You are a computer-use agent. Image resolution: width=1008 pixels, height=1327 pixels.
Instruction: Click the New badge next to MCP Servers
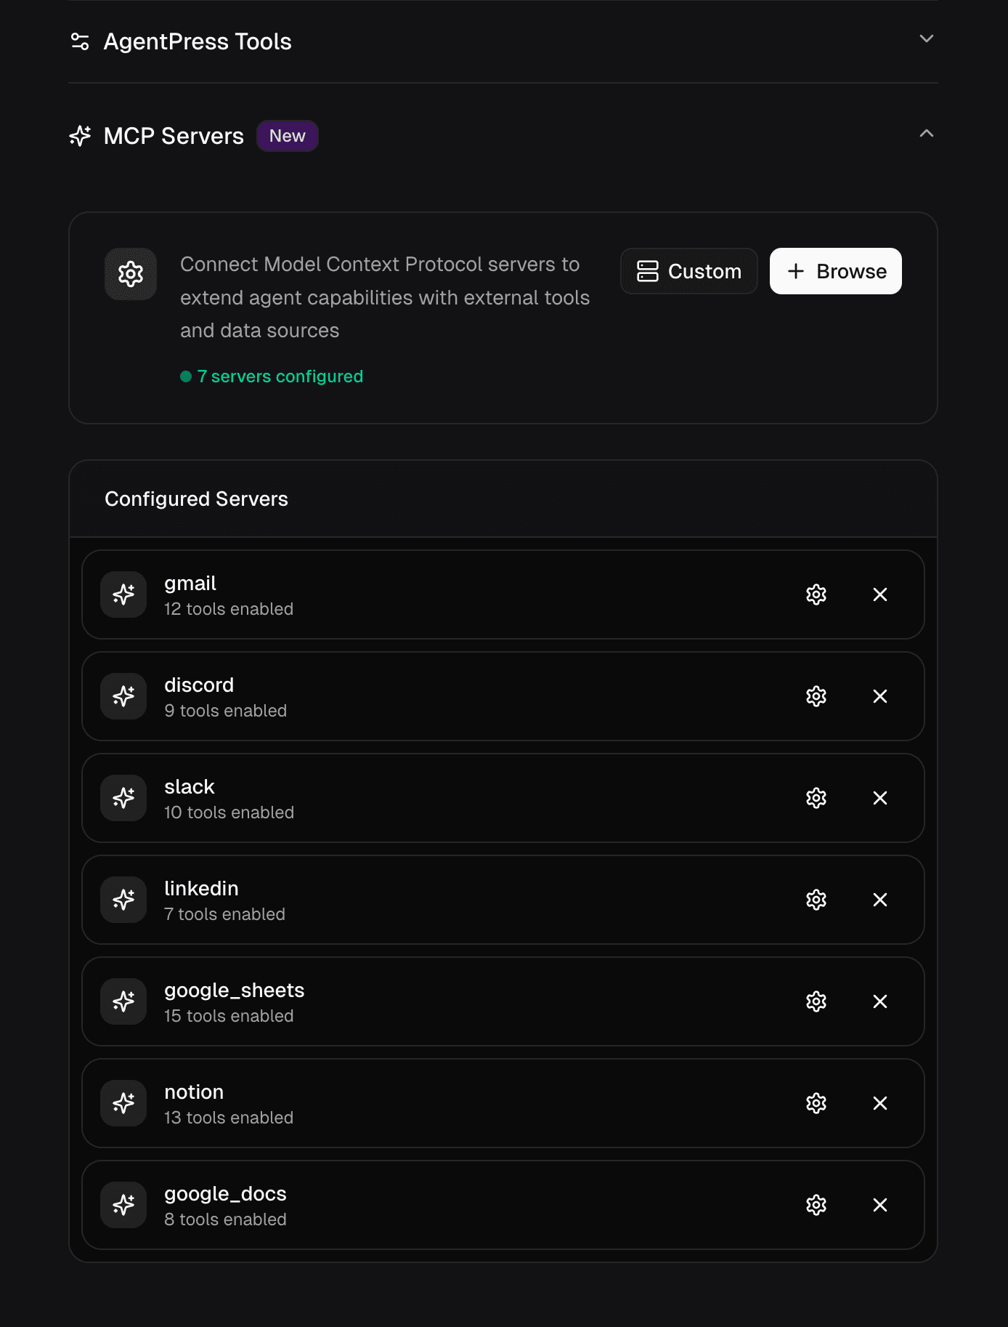[288, 135]
